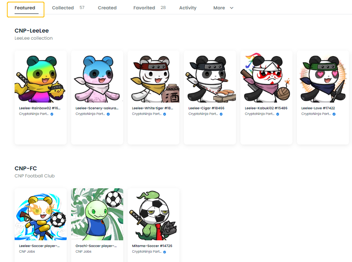Click the 'CNP Football Club' subtitle

[x=34, y=176]
